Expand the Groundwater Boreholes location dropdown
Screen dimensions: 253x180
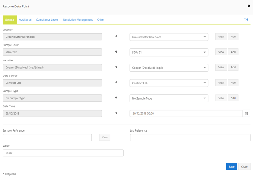point(169,37)
